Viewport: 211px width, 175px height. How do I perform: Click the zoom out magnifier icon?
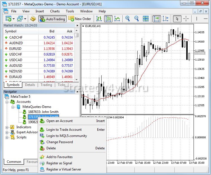click(x=136, y=19)
